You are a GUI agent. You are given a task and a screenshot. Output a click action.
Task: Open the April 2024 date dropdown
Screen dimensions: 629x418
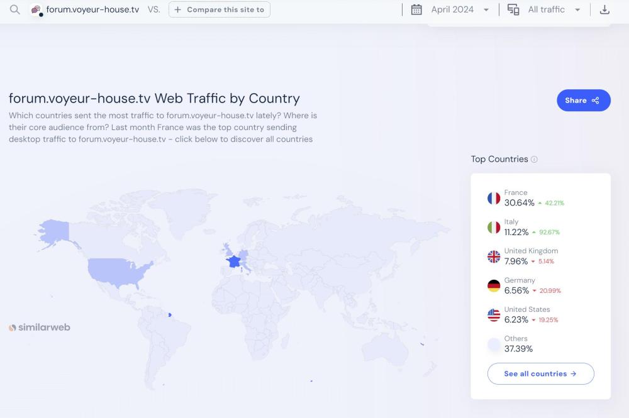(460, 9)
